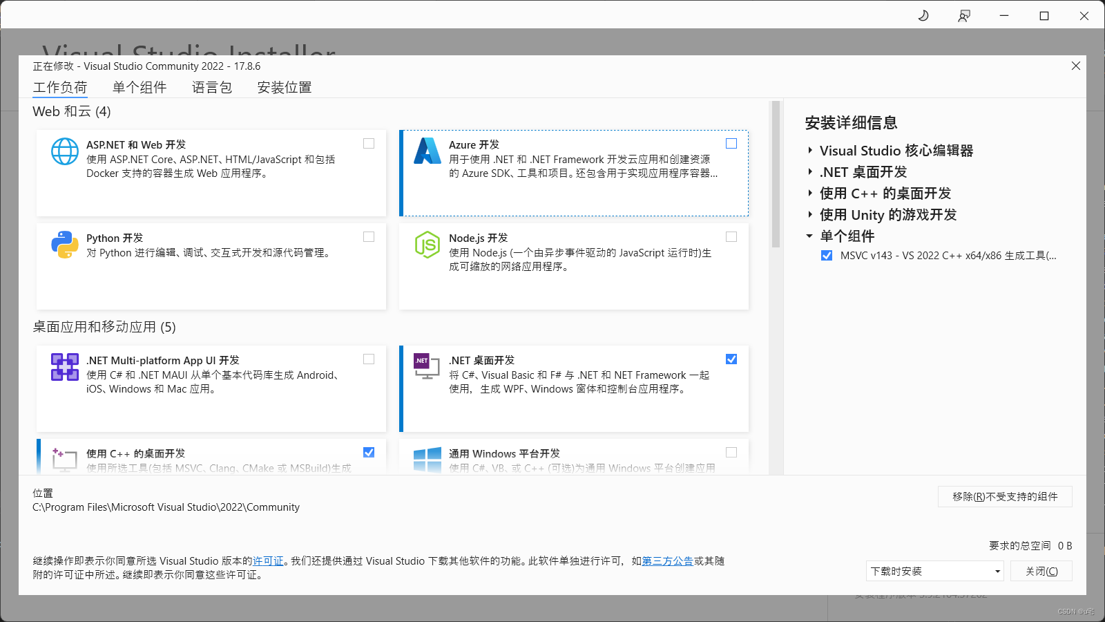
Task: Click the Close button at bottom right
Action: pos(1041,572)
